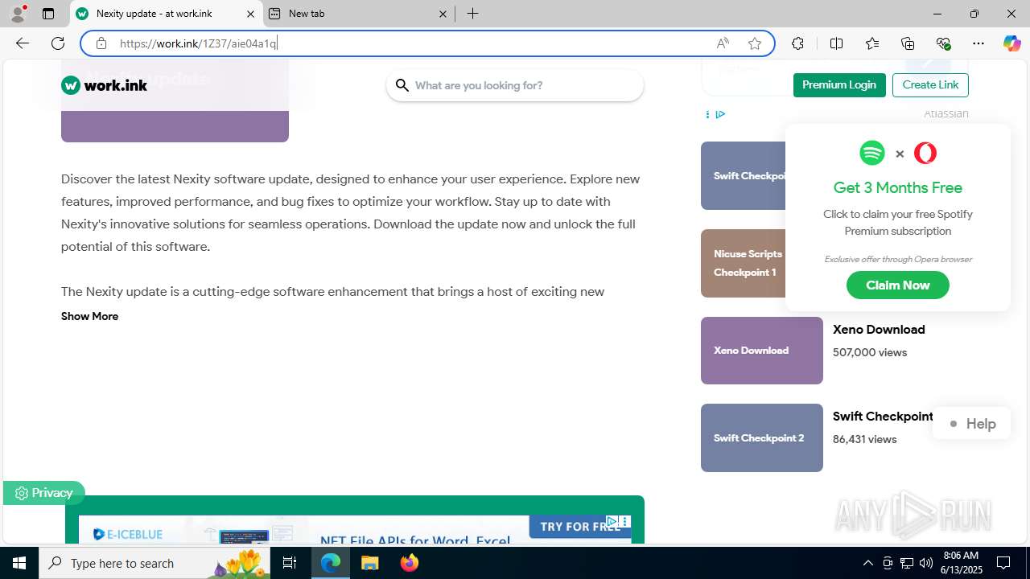The image size is (1030, 579).
Task: Open the Xeno Download thumbnail
Action: coord(762,351)
